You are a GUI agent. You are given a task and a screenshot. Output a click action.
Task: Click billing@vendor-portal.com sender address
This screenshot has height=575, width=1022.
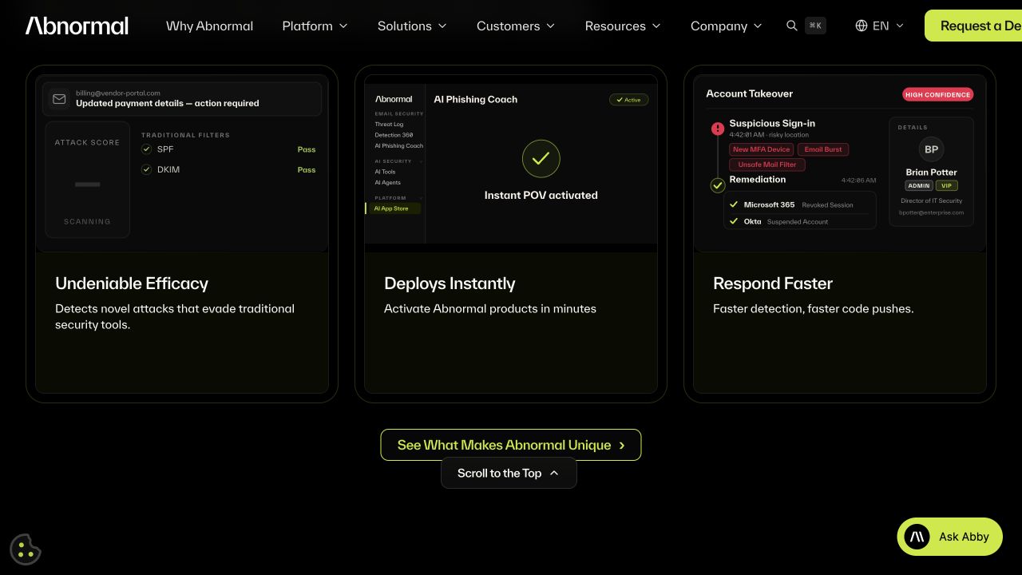[118, 93]
